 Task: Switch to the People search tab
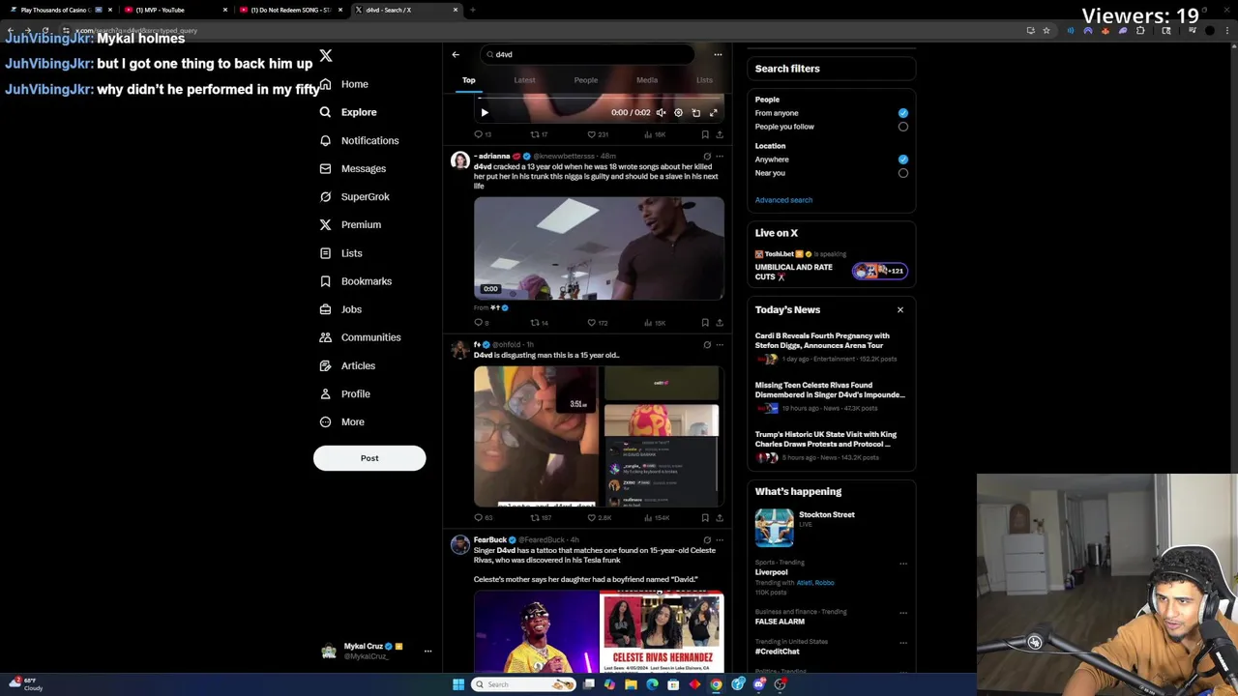[586, 80]
